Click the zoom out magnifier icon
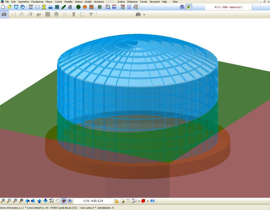The image size is (270, 210). [9, 201]
